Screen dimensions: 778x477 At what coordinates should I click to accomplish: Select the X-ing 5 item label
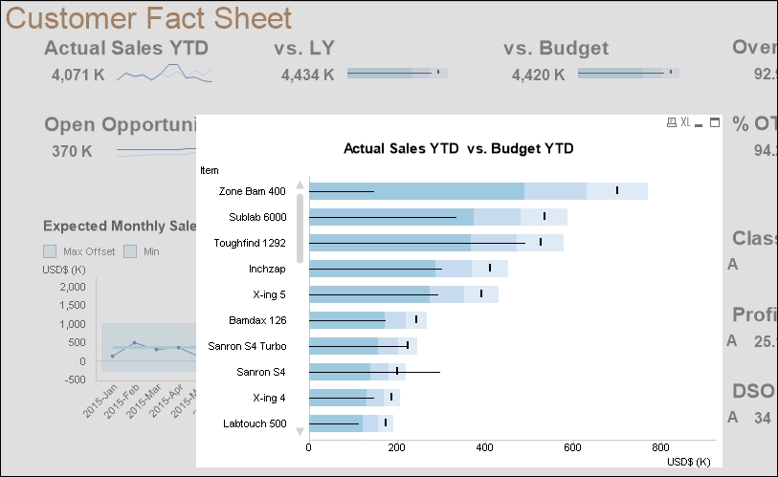[x=269, y=294]
